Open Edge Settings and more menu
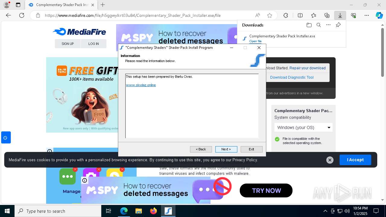The height and width of the screenshot is (217, 386). pyautogui.click(x=367, y=15)
